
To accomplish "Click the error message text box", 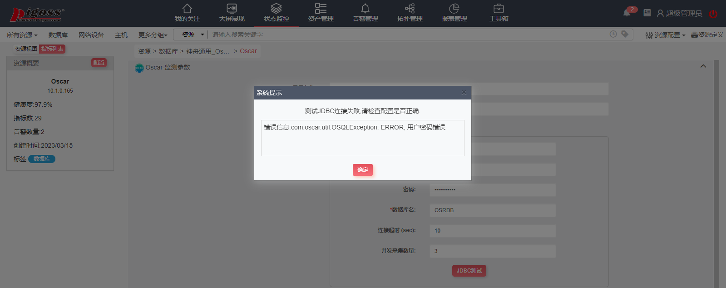I will (362, 138).
